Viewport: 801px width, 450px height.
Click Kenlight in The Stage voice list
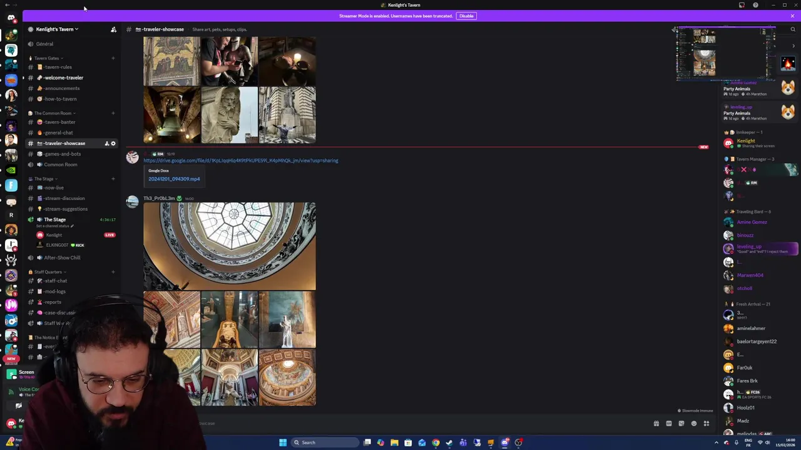(x=54, y=235)
